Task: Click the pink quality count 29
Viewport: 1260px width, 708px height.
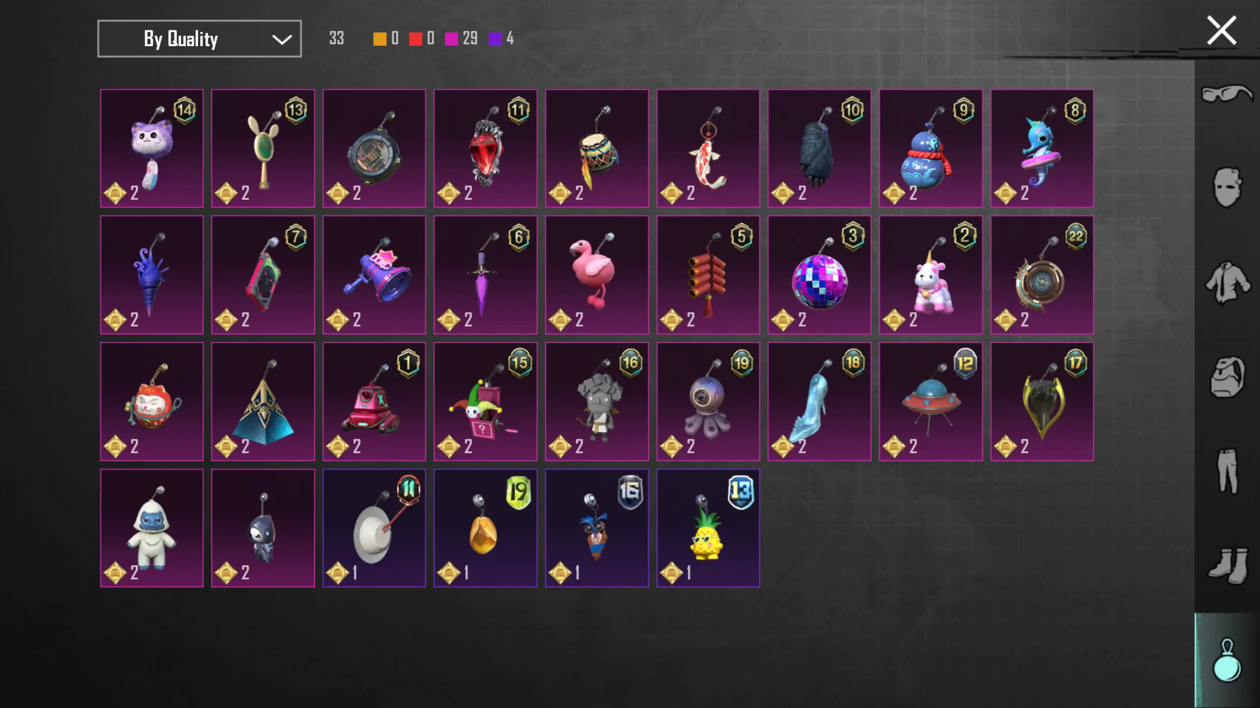Action: tap(470, 38)
